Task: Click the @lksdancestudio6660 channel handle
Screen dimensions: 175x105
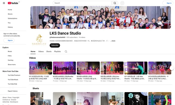Action: coord(57,37)
